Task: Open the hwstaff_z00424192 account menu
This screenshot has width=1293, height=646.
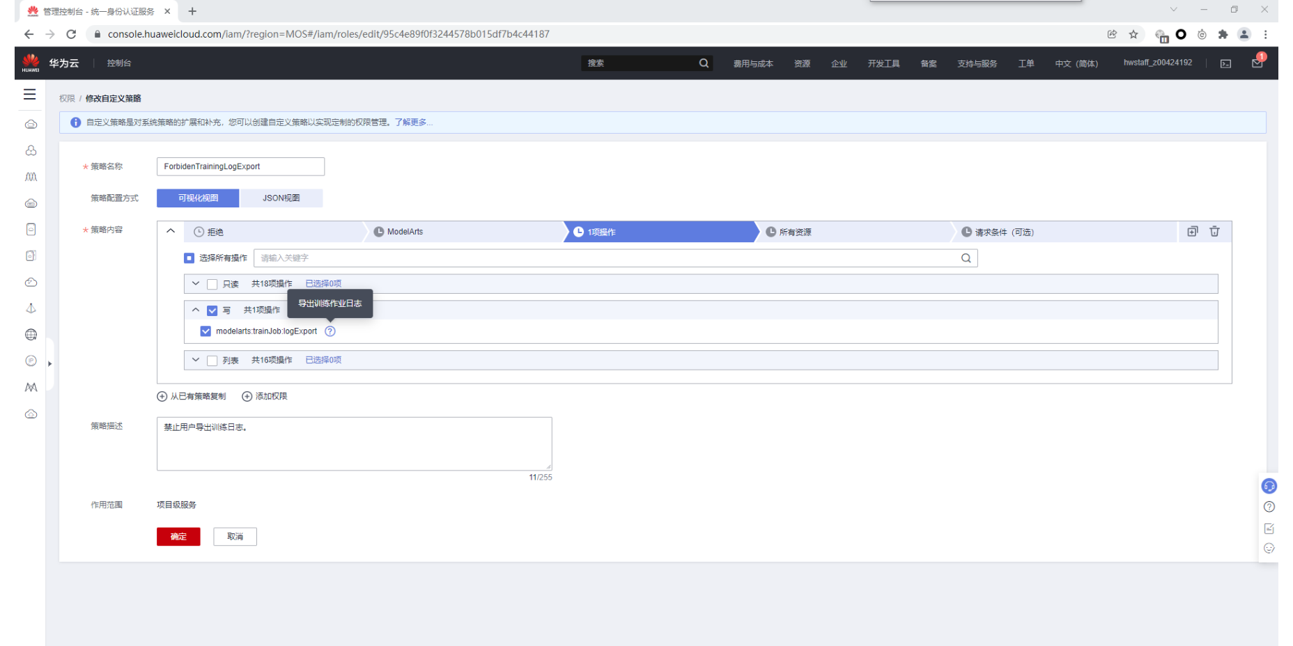Action: [1158, 63]
